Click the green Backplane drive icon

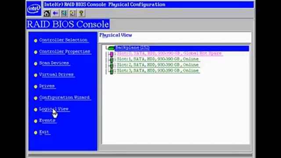[111, 48]
